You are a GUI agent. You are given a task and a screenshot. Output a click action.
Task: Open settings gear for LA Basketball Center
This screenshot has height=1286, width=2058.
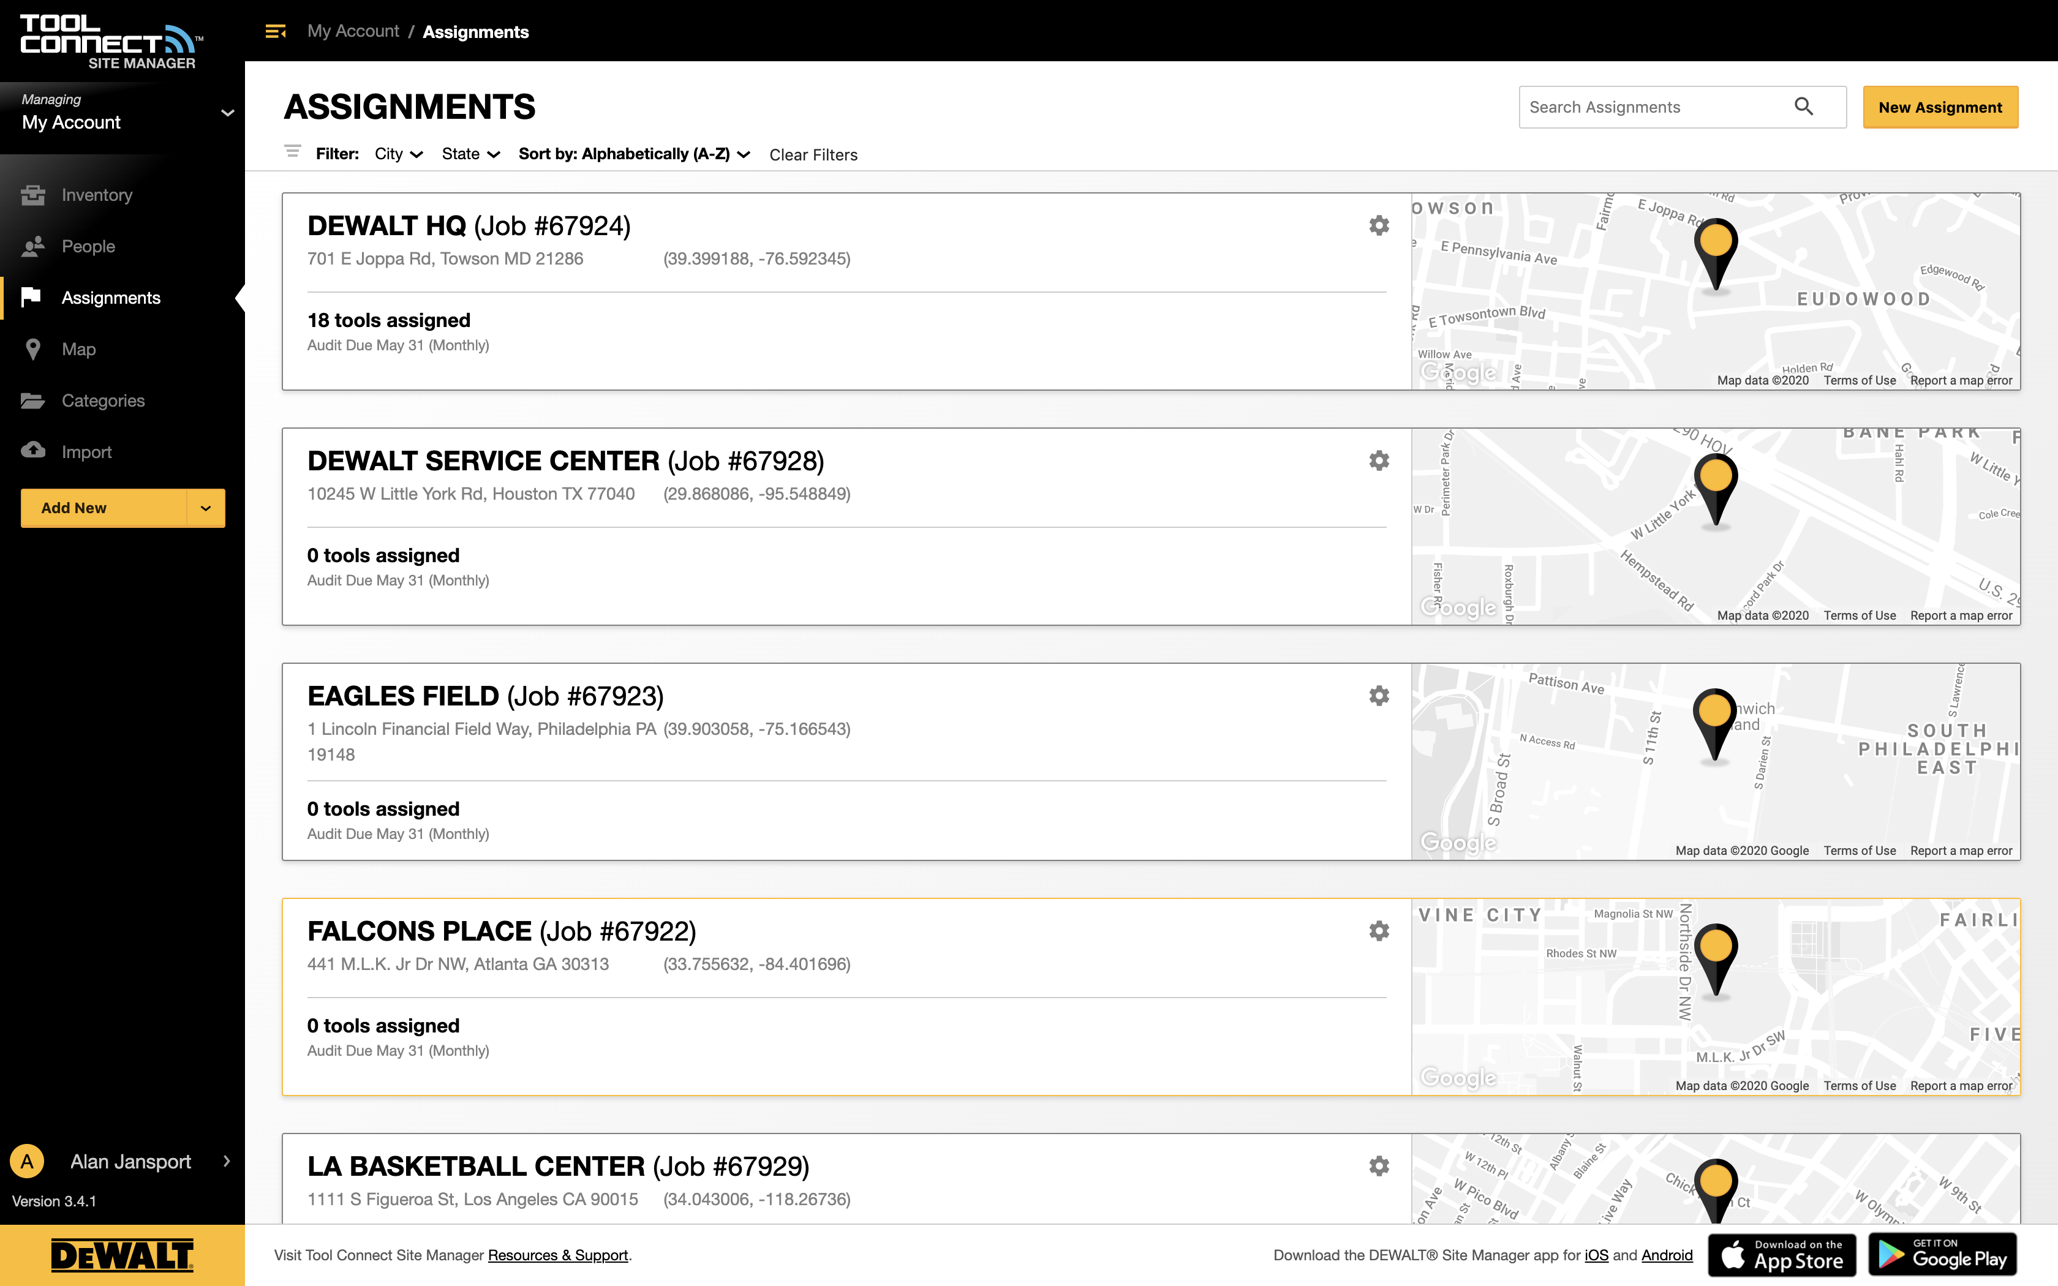coord(1379,1166)
